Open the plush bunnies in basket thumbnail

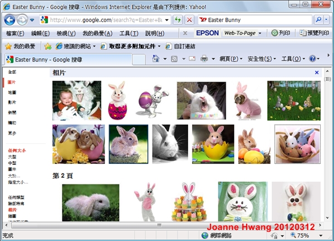298,144
